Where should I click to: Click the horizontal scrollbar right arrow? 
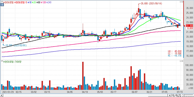pos(170,95)
